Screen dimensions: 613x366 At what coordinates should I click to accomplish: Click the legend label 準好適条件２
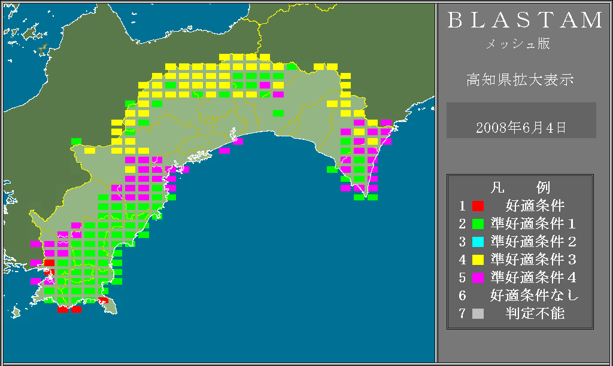click(x=534, y=242)
